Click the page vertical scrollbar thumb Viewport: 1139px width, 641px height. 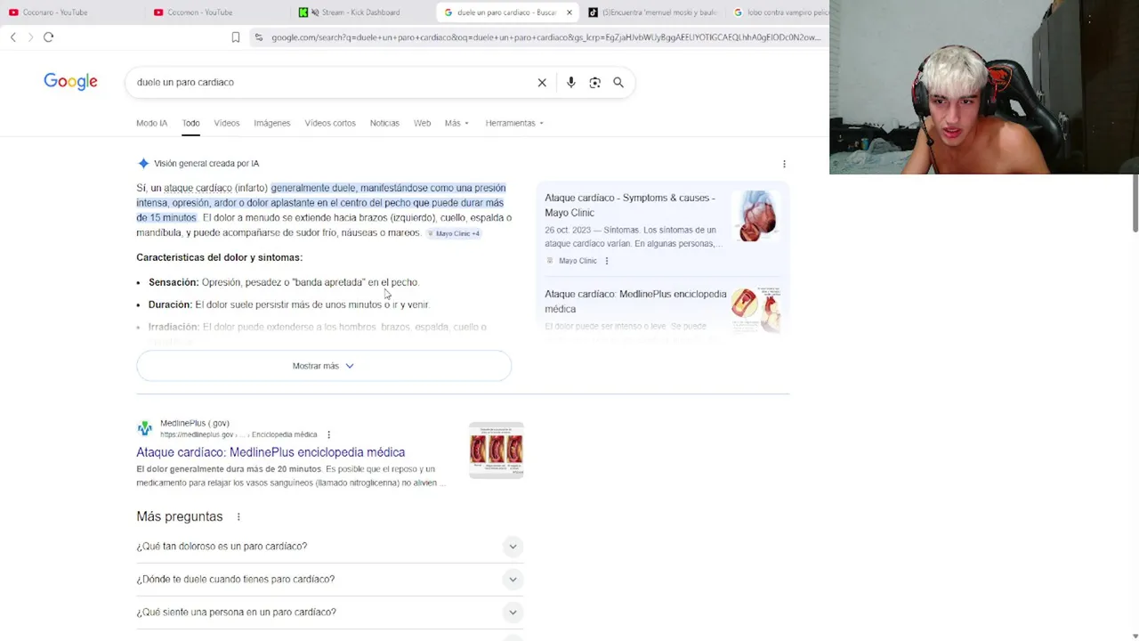tap(1135, 204)
